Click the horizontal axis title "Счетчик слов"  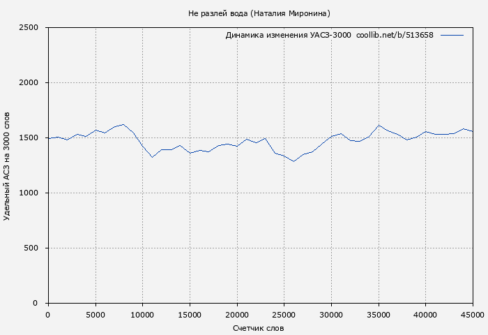[259, 328]
